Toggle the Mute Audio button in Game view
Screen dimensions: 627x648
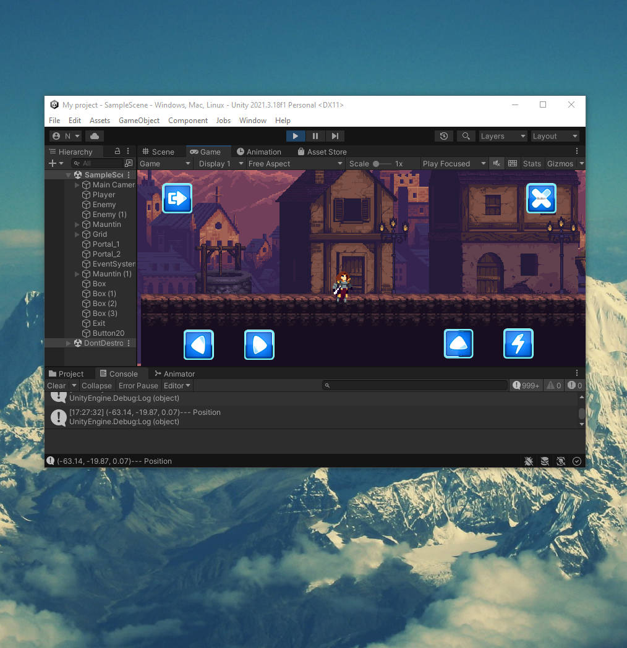tap(497, 164)
